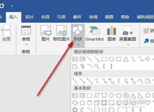The height and width of the screenshot is (112, 154).
Task: Pick cylinder under 基本形状
Action: pos(90,103)
